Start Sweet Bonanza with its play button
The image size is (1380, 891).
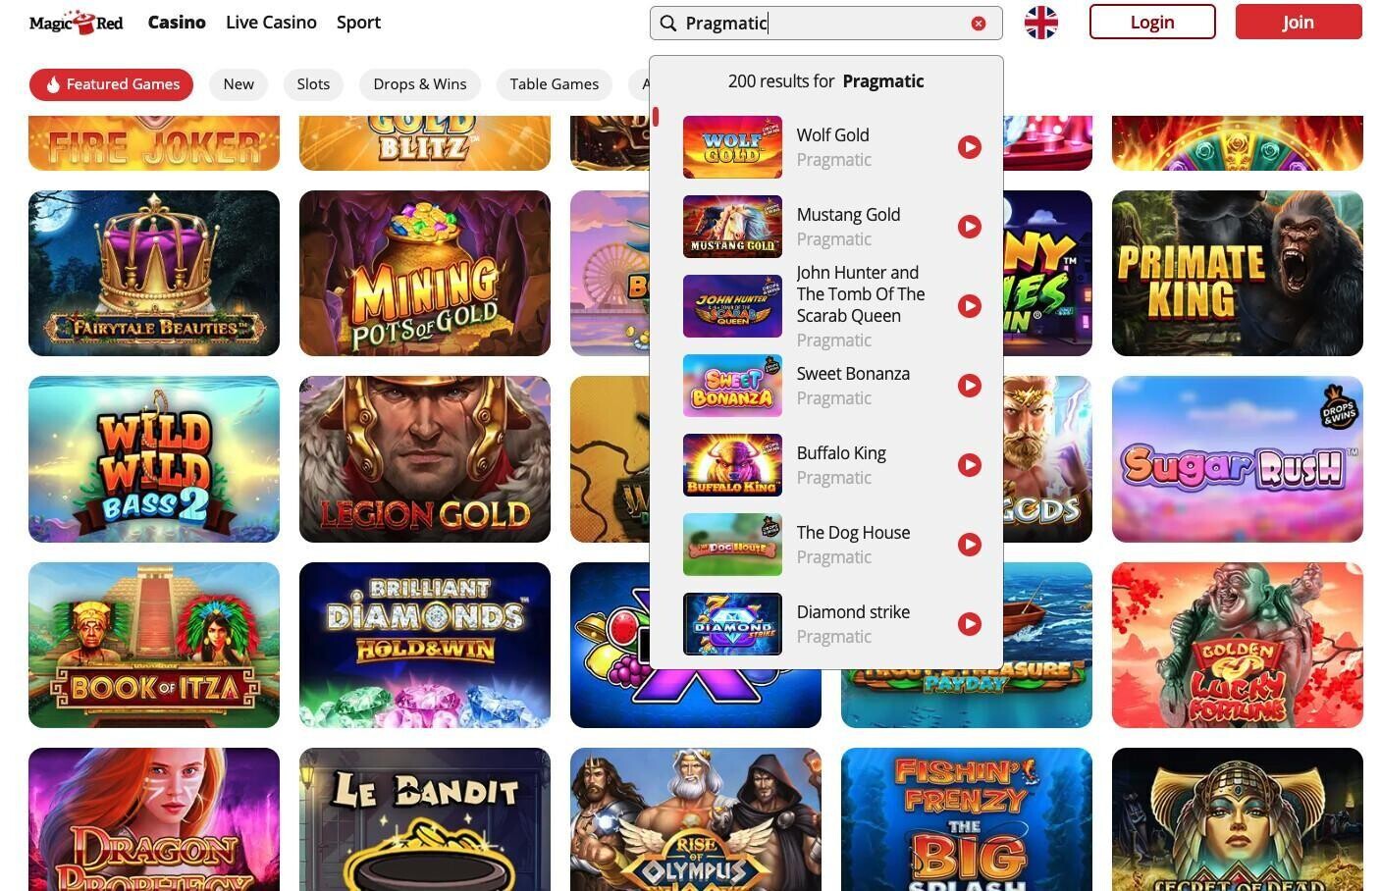pyautogui.click(x=970, y=386)
